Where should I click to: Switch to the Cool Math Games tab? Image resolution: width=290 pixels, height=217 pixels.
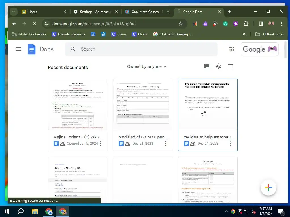147,12
